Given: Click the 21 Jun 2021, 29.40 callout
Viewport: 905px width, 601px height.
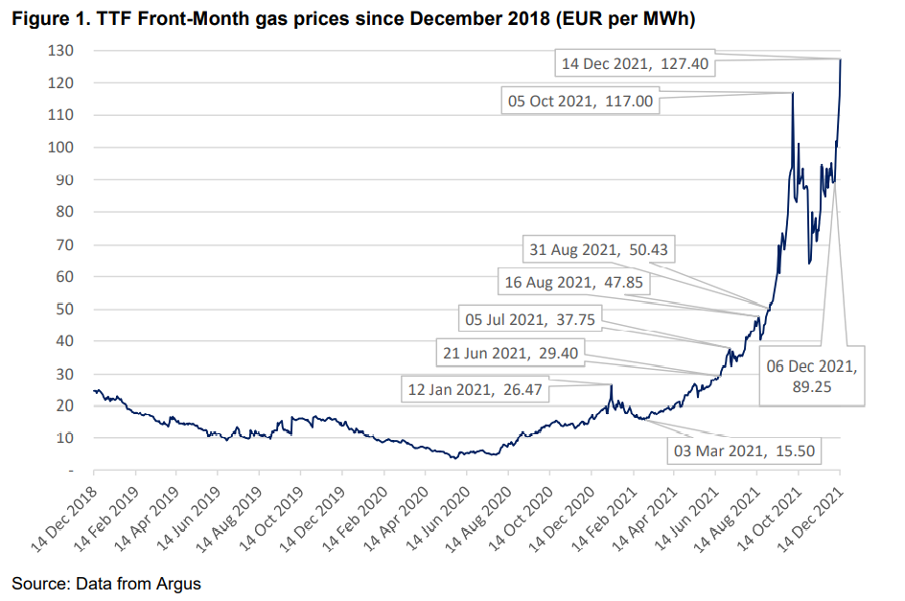Looking at the screenshot, I should click(x=509, y=353).
